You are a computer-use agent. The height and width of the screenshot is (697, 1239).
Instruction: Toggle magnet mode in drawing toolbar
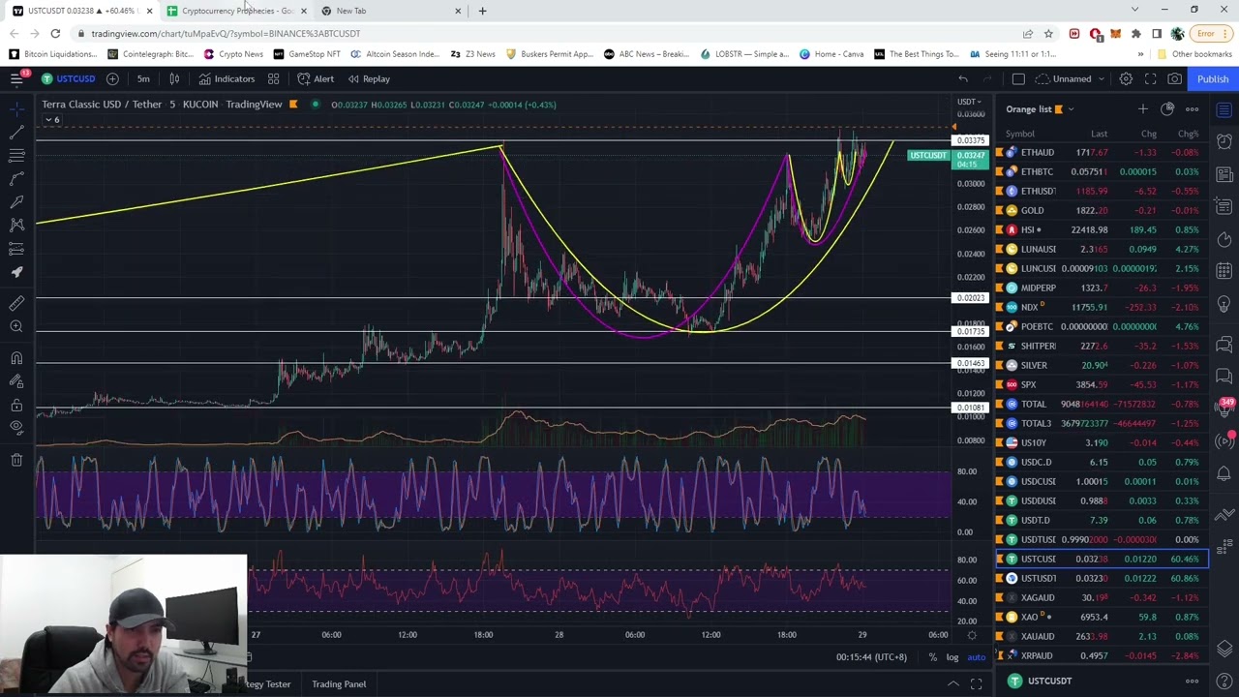pyautogui.click(x=16, y=358)
